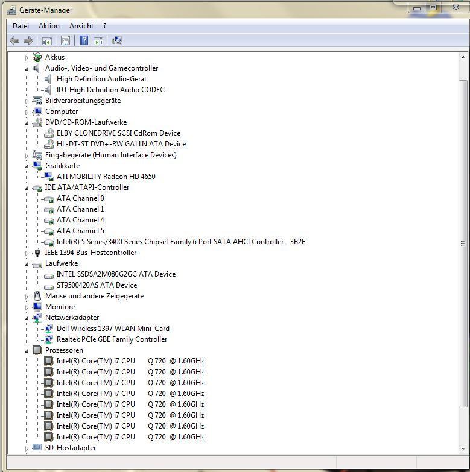Open the ? help menu
Screen dimensions: 470x472
point(104,26)
